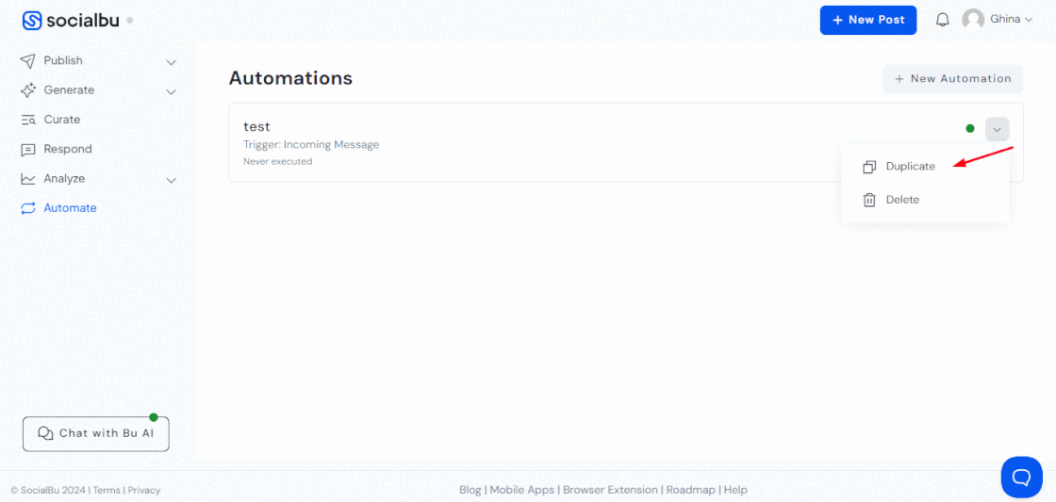Click the New Automation button

[952, 79]
